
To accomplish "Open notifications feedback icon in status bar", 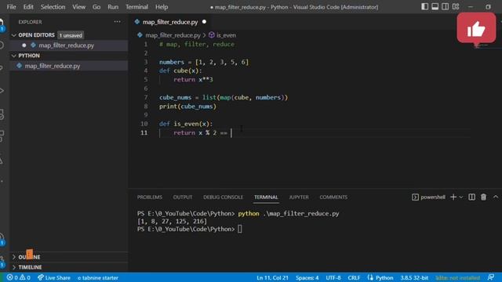I will click(x=491, y=277).
